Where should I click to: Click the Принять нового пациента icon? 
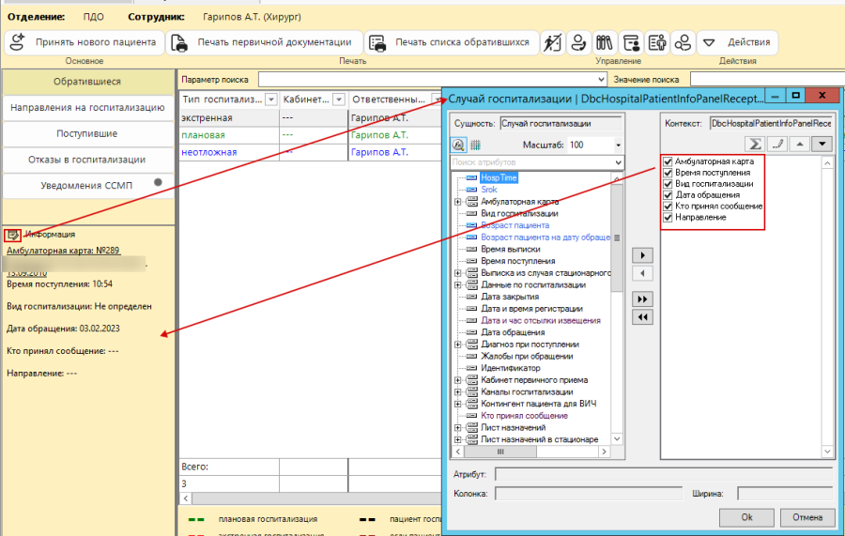(18, 42)
